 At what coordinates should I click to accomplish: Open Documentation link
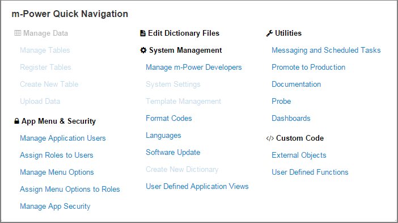pyautogui.click(x=296, y=85)
